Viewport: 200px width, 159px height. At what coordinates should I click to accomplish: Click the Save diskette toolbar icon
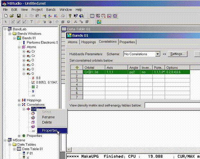(19, 16)
